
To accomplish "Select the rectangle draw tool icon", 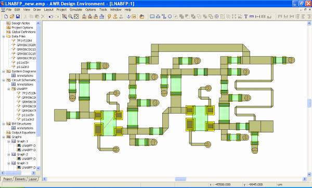I will coord(152,17).
